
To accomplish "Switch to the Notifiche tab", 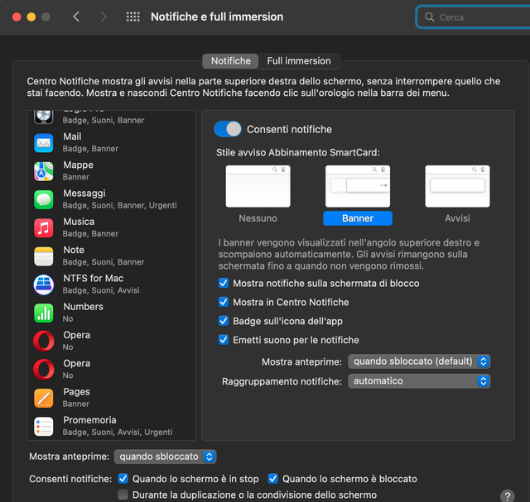I will pos(230,60).
